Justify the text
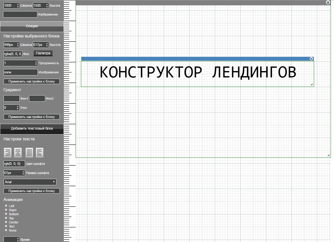 (29, 153)
